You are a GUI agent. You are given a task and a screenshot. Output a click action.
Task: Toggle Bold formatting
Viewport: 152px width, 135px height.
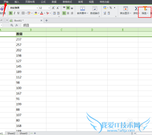(x=11, y=13)
